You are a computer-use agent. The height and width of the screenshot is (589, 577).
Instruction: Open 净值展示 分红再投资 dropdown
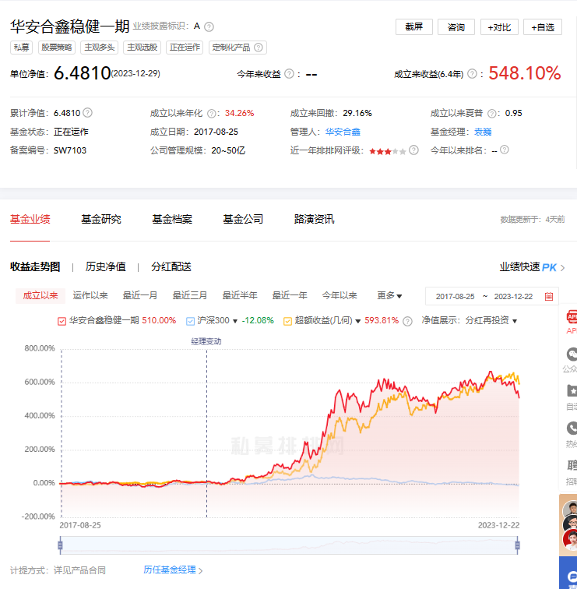click(x=491, y=320)
